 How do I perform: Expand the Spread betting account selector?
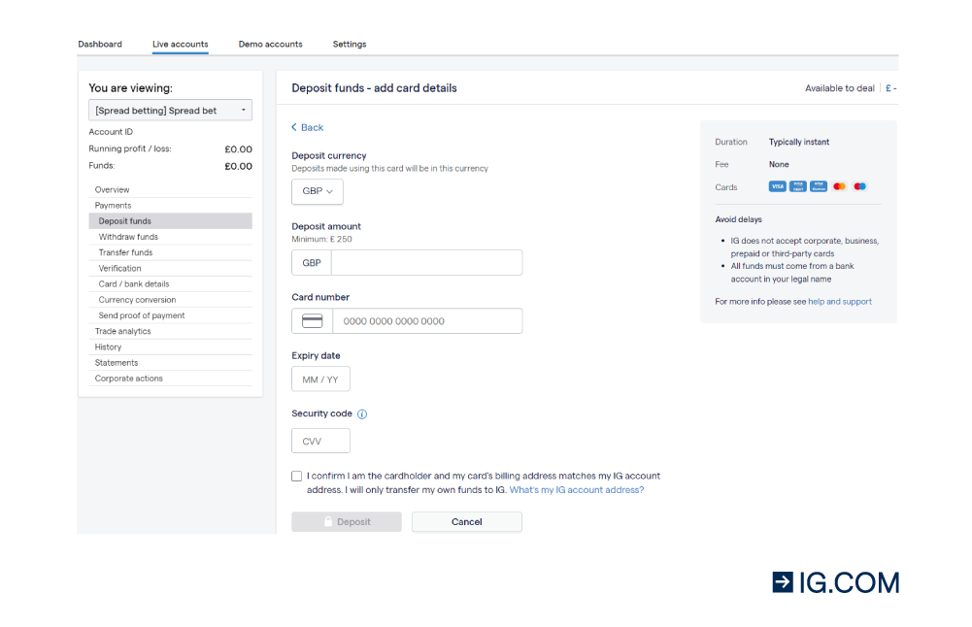tap(170, 111)
